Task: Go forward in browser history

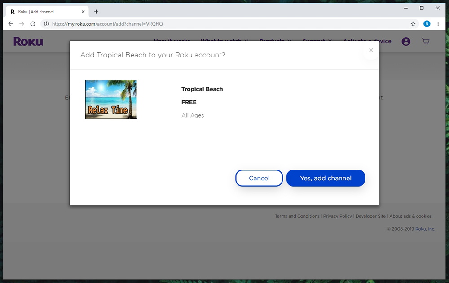Action: [22, 24]
